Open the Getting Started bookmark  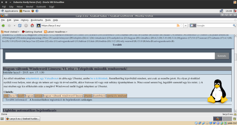pyautogui.click(x=32, y=32)
